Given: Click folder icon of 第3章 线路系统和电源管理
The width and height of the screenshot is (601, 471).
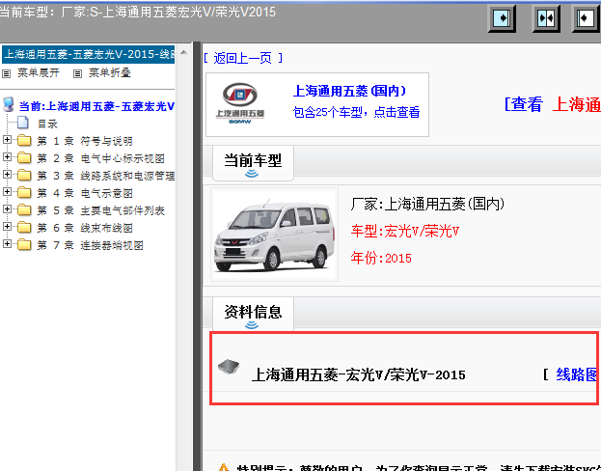Looking at the screenshot, I should (x=24, y=176).
